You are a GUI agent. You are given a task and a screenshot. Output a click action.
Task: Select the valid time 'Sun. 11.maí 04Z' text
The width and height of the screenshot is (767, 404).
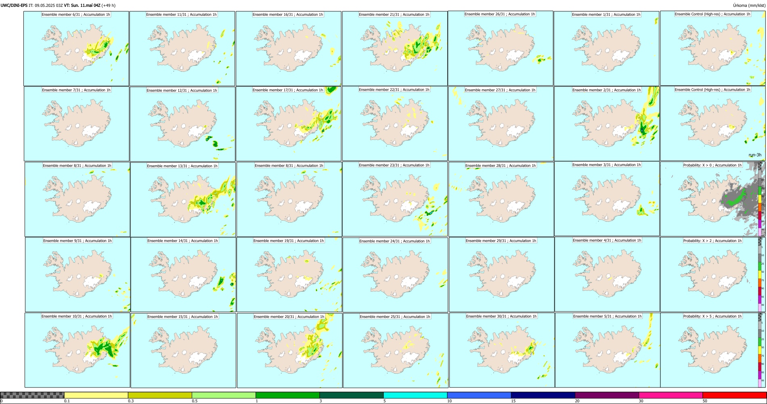tap(86, 5)
